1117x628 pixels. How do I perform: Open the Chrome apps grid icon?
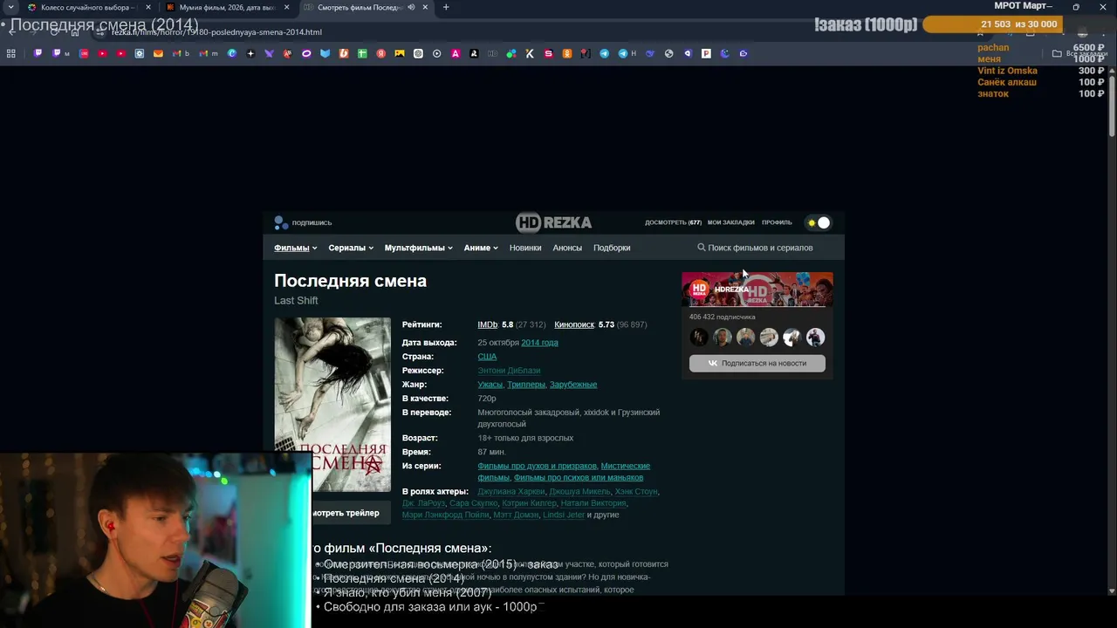(x=10, y=53)
